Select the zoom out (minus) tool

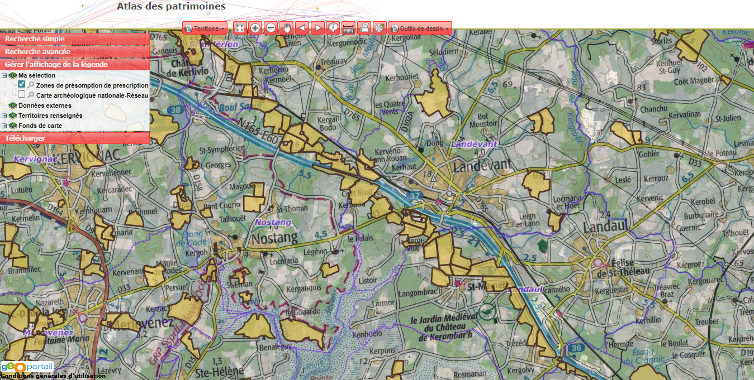click(271, 28)
